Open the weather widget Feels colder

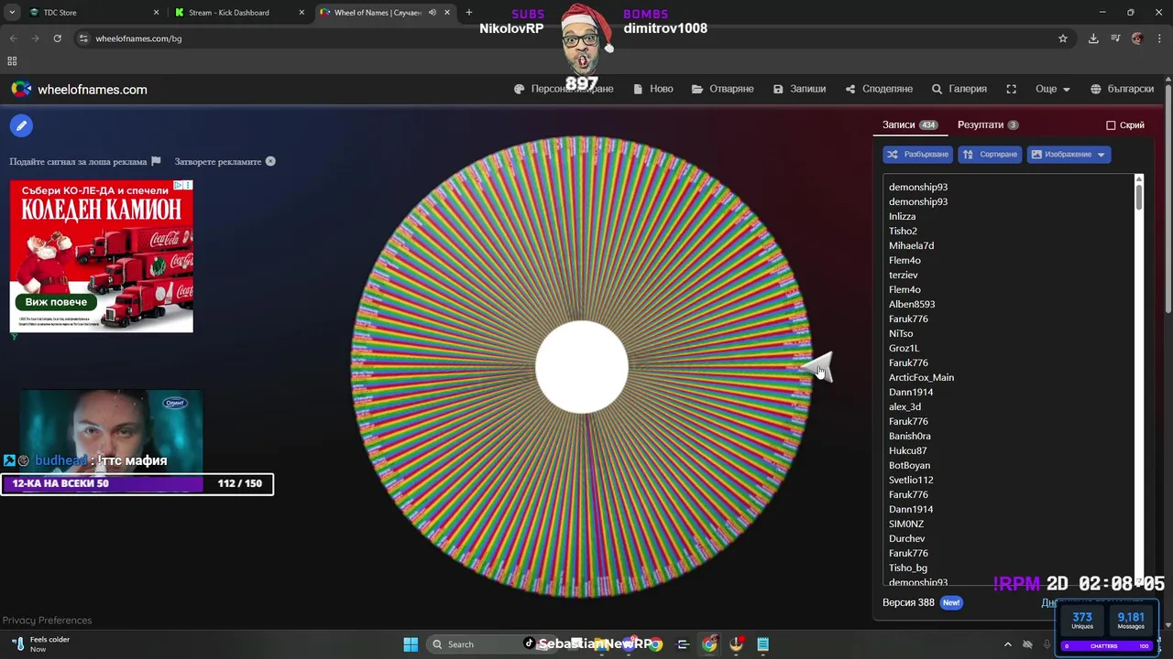(41, 644)
